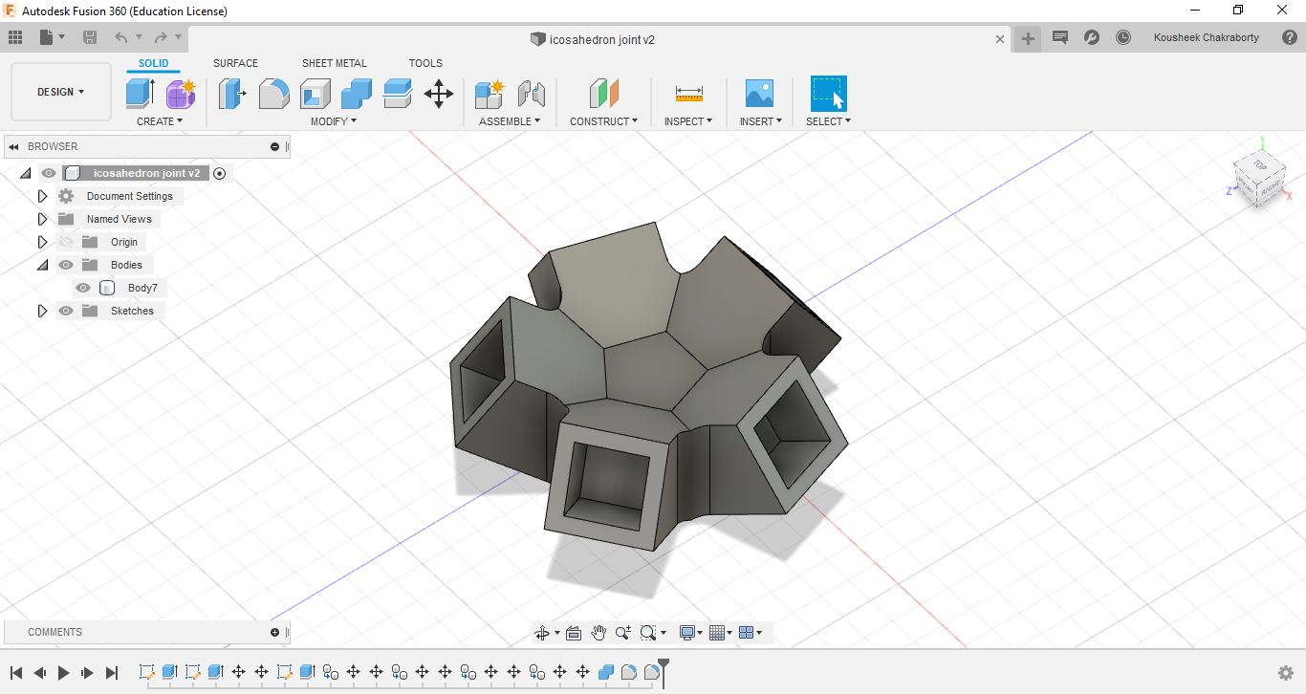Screen dimensions: 1306x694
Task: Play the timeline
Action: pyautogui.click(x=64, y=673)
